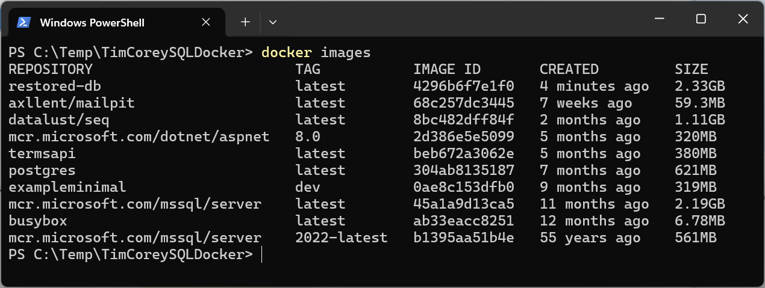Viewport: 765px width, 288px height.
Task: Click the SIZE column header
Action: (692, 69)
